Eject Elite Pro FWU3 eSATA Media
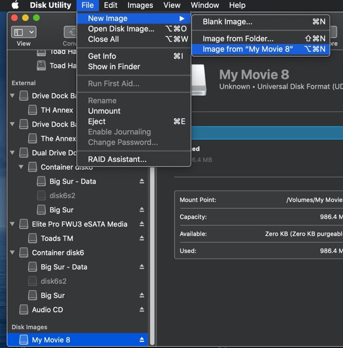Screen dimensions: 343x348 142,224
